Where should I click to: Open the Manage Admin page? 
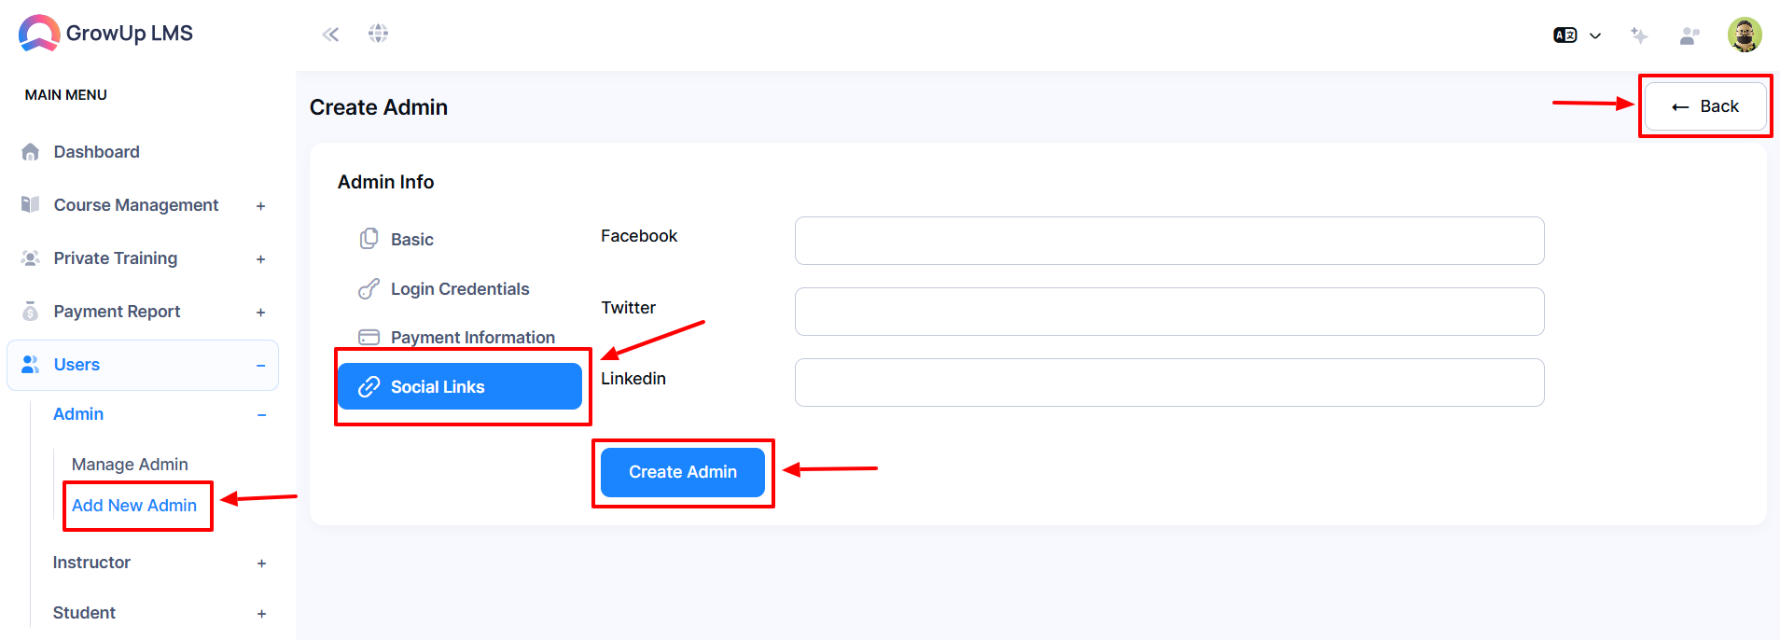coord(130,465)
